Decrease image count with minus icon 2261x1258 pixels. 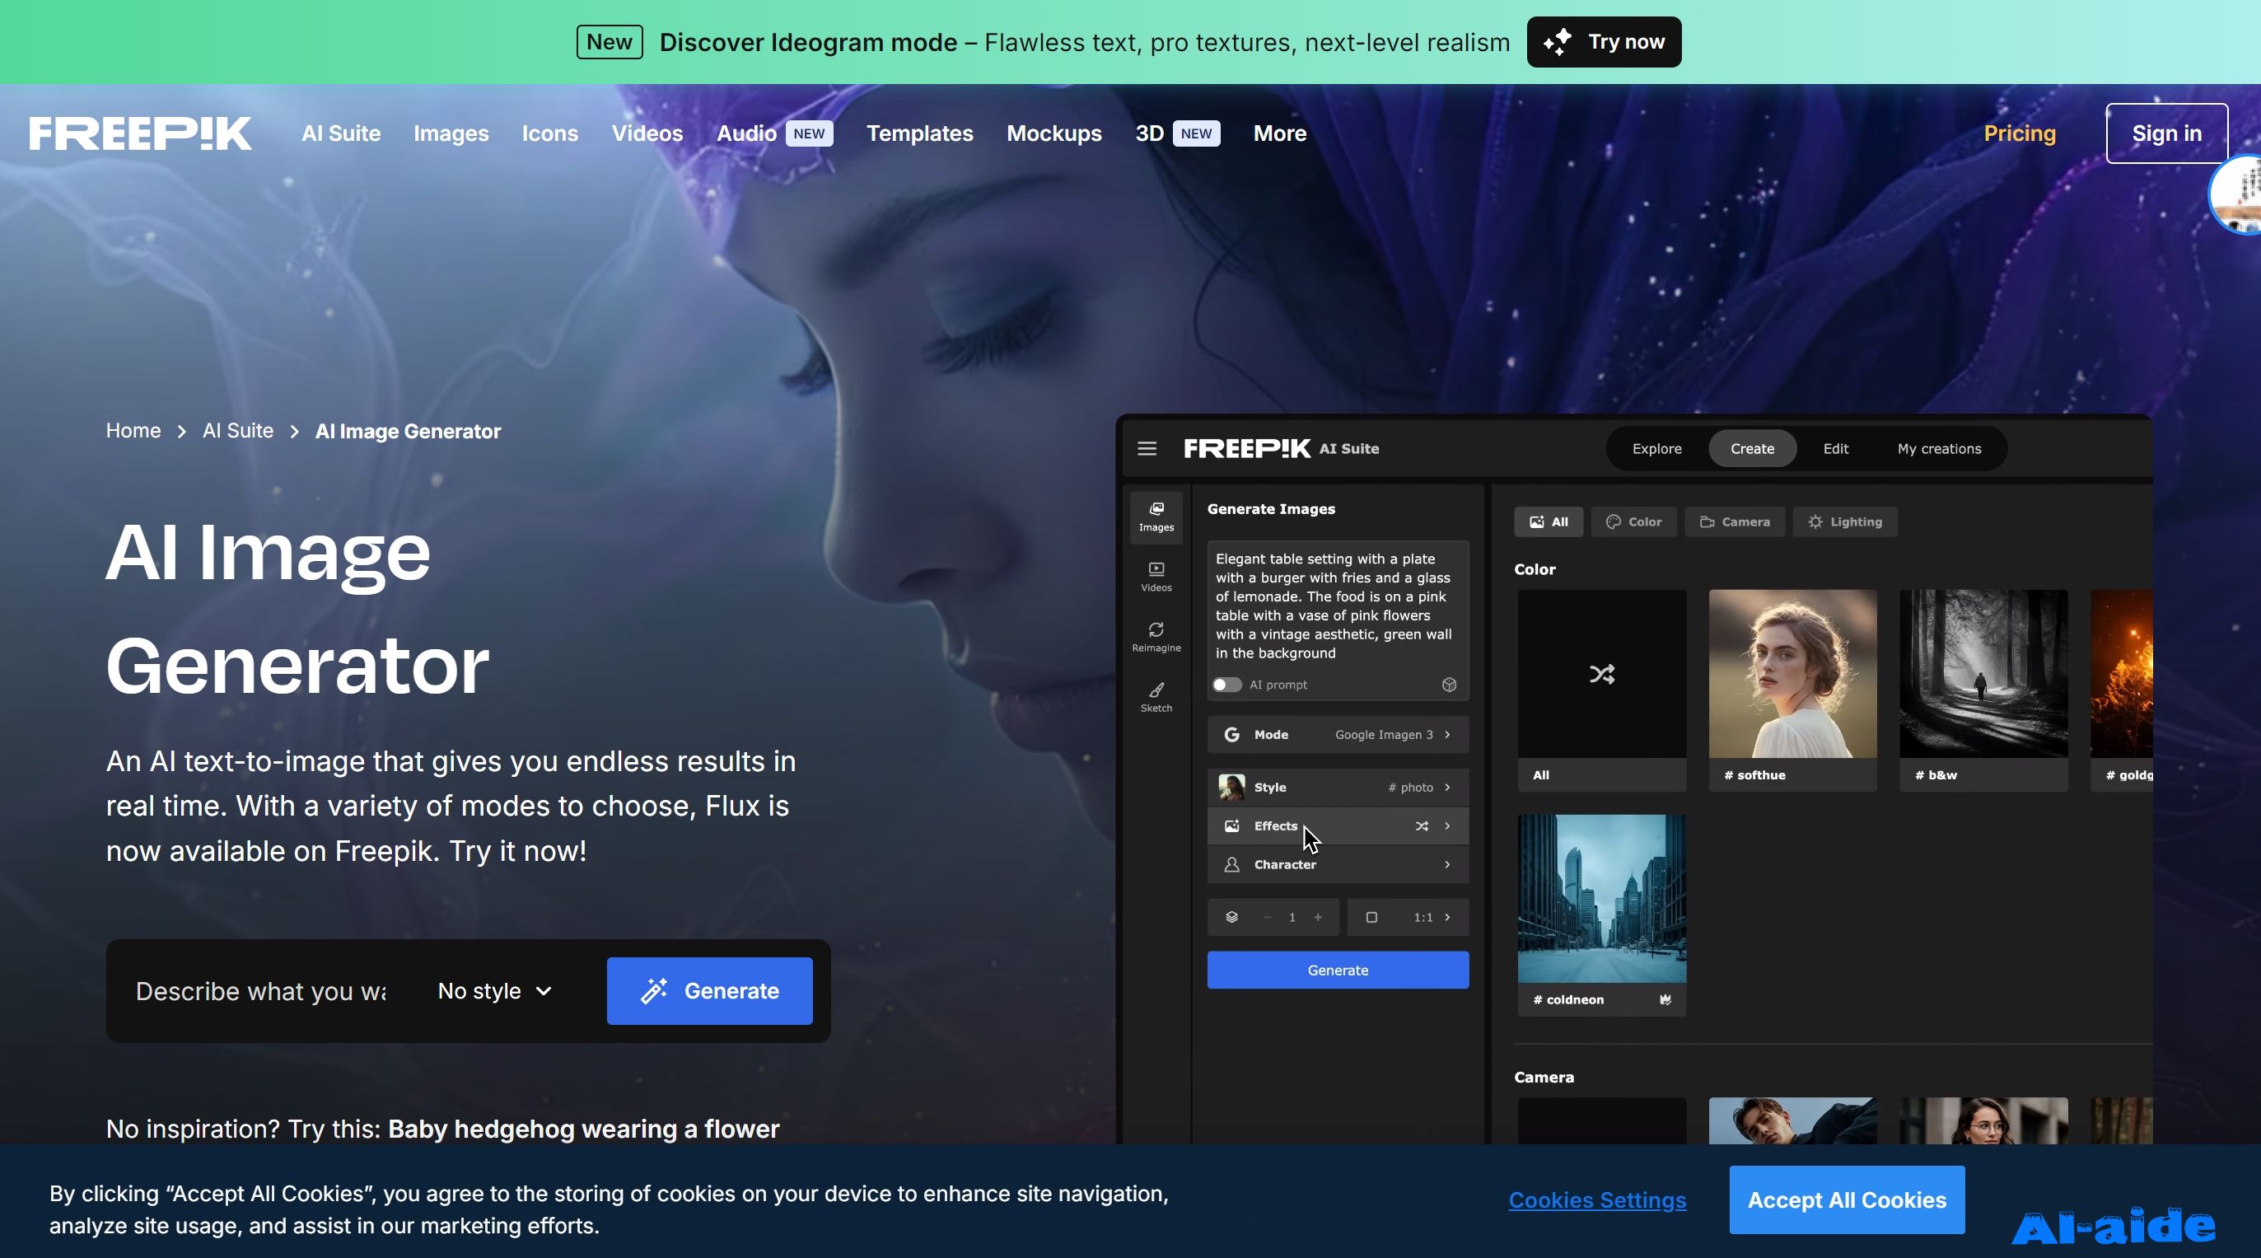pos(1267,916)
